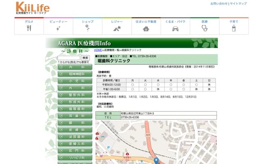
Task: Open the くるま・バイク car category
Action: [x=175, y=26]
